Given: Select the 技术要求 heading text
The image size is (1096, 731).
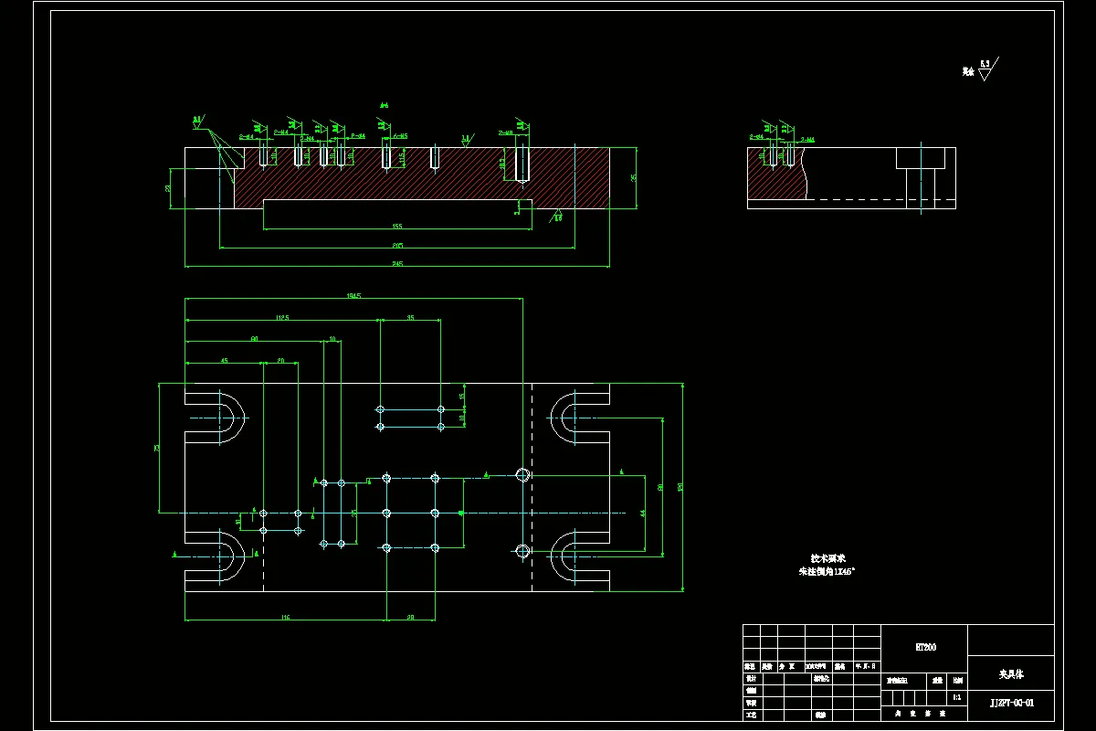Looking at the screenshot, I should click(x=827, y=557).
